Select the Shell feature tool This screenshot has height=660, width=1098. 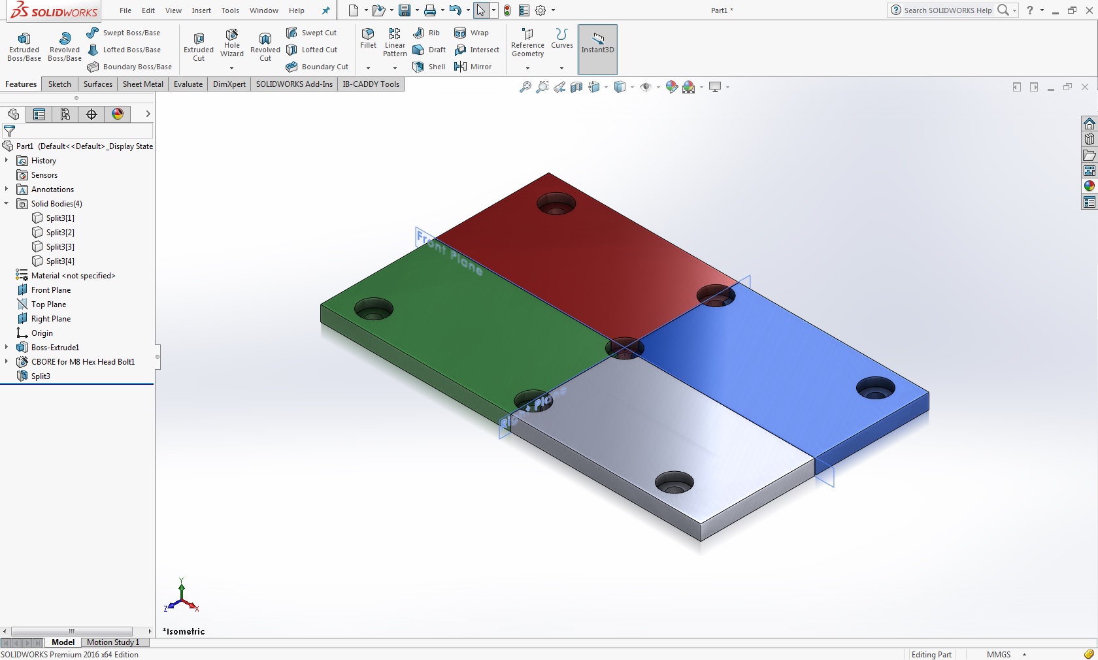point(429,67)
